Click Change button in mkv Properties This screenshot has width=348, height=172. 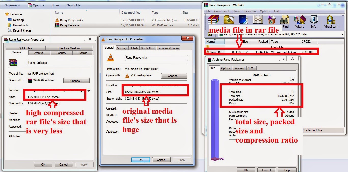pyautogui.click(x=174, y=76)
